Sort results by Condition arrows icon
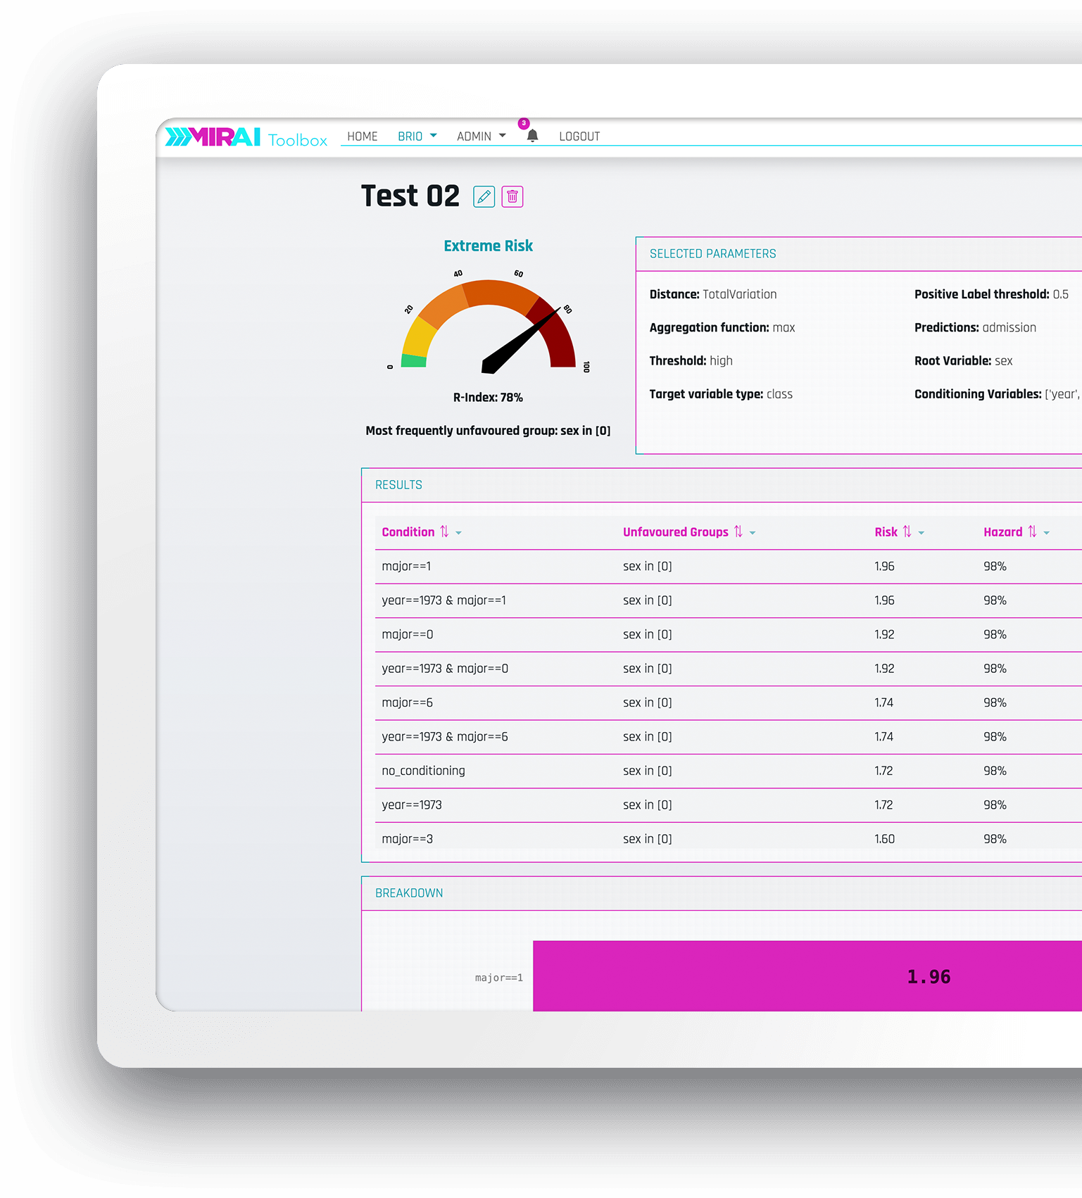1082x1198 pixels. coord(444,531)
